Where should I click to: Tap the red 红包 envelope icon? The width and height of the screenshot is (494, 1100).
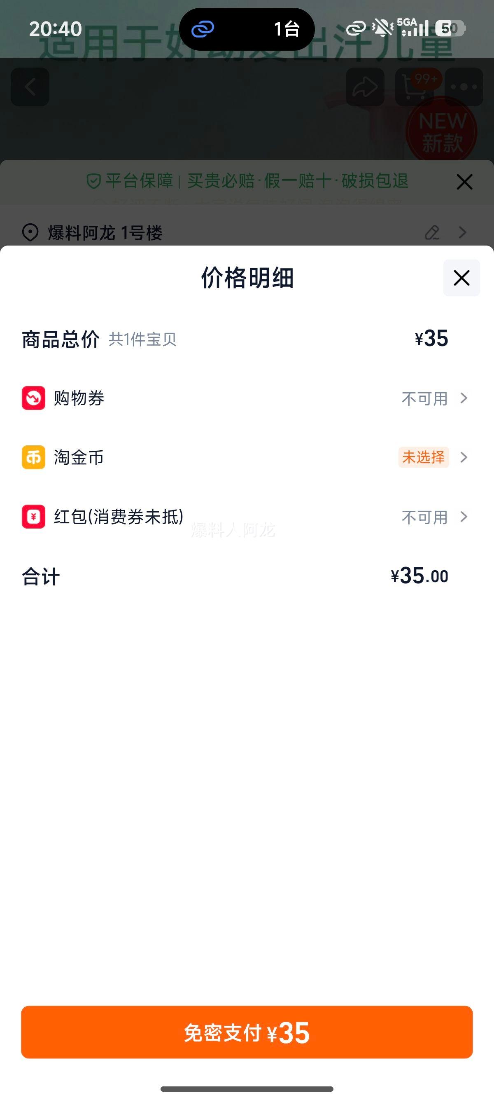33,517
